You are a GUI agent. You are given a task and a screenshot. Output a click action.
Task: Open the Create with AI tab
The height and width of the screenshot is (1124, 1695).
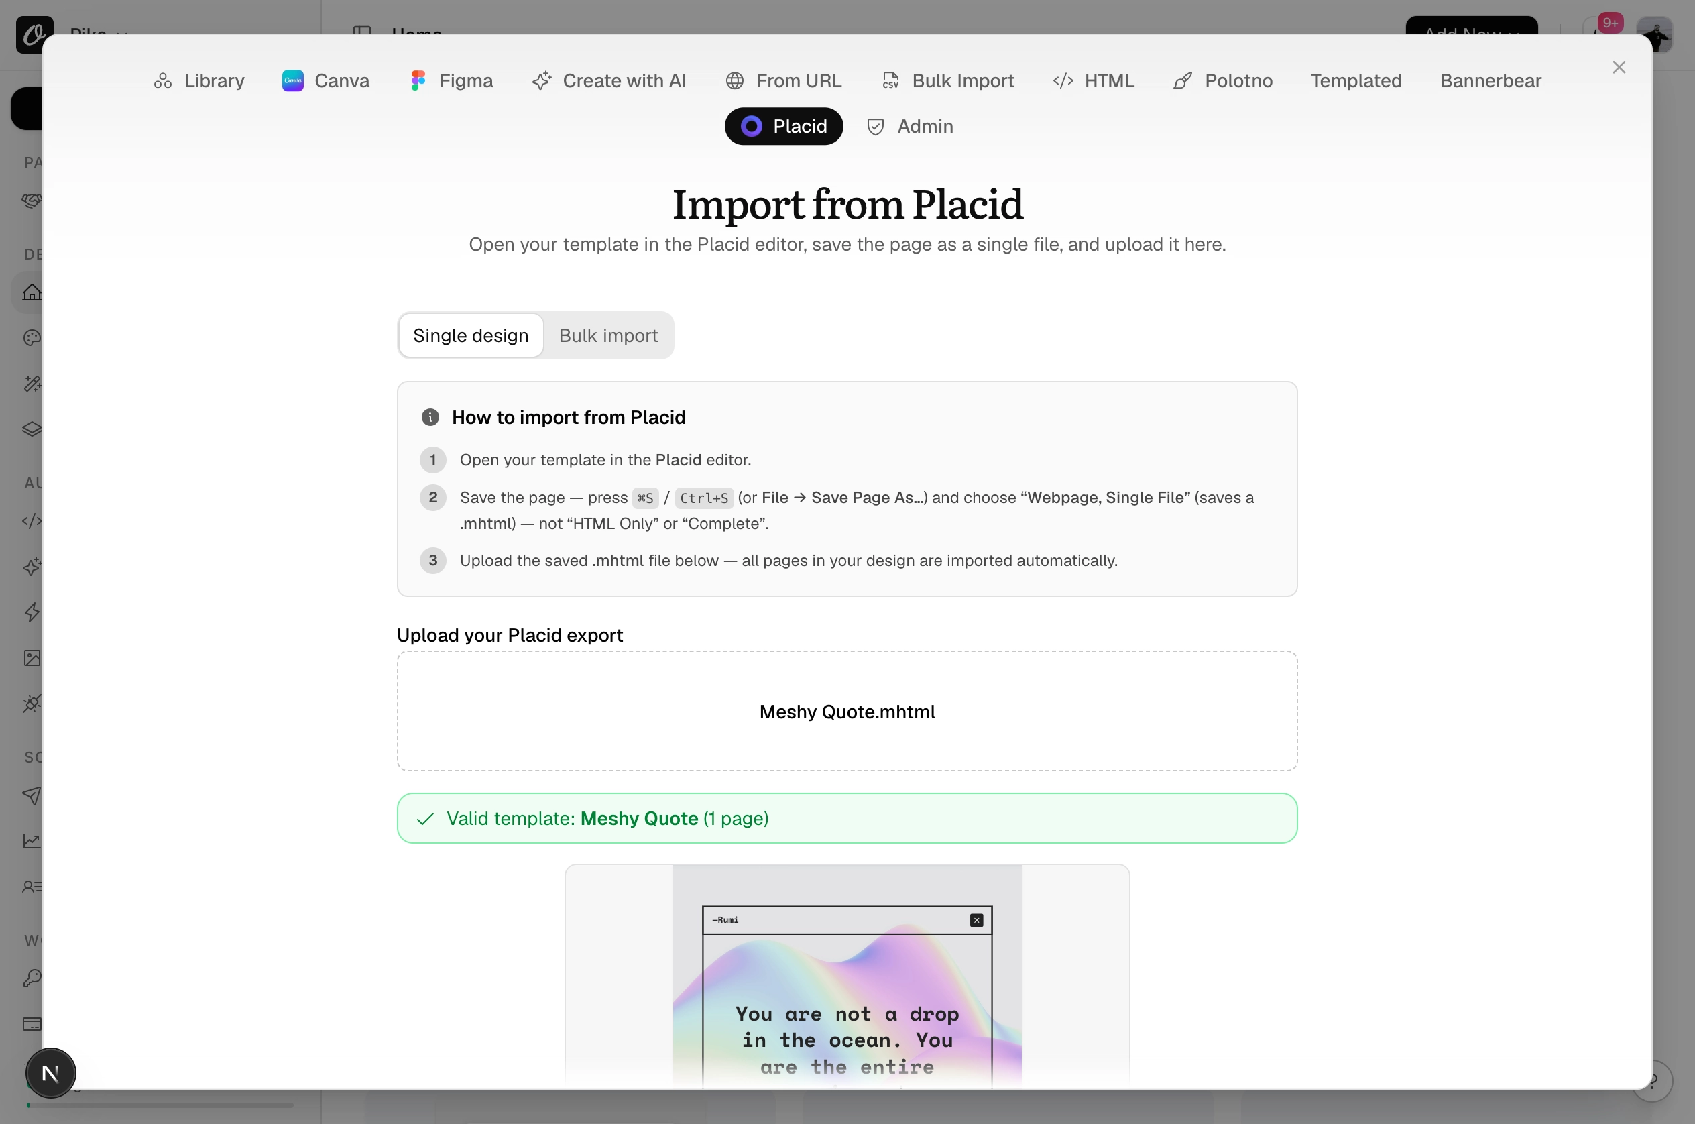click(609, 81)
